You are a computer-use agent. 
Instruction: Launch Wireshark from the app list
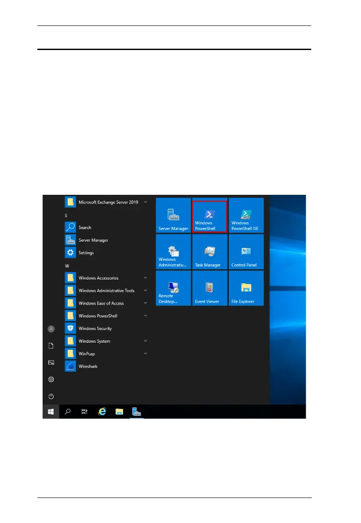coord(107,366)
